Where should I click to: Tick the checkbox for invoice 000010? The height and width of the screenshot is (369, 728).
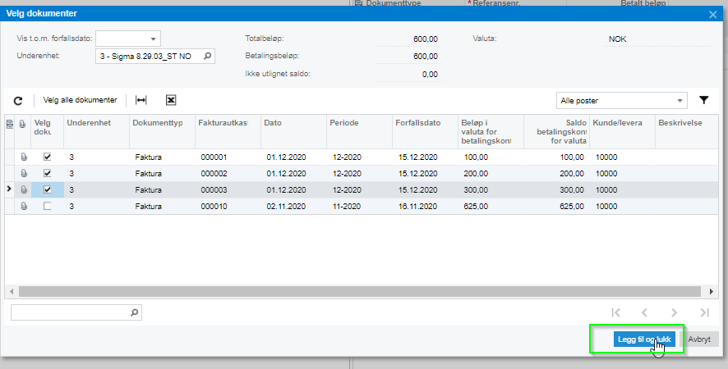(47, 206)
